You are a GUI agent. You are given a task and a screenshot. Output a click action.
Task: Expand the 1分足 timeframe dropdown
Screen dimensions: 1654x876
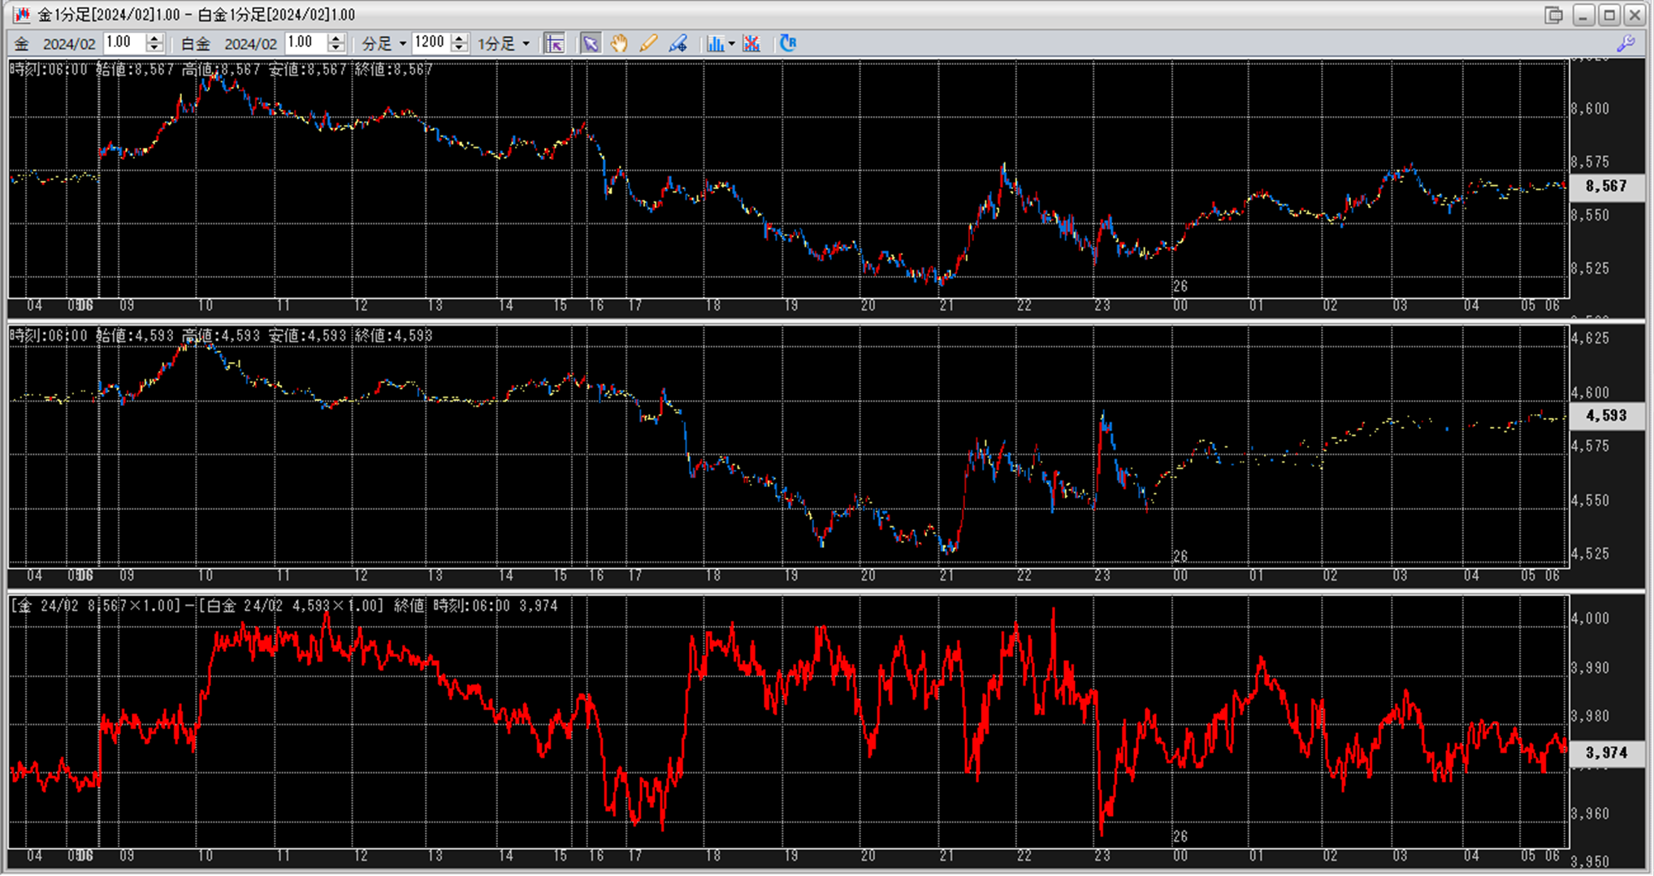click(x=504, y=44)
